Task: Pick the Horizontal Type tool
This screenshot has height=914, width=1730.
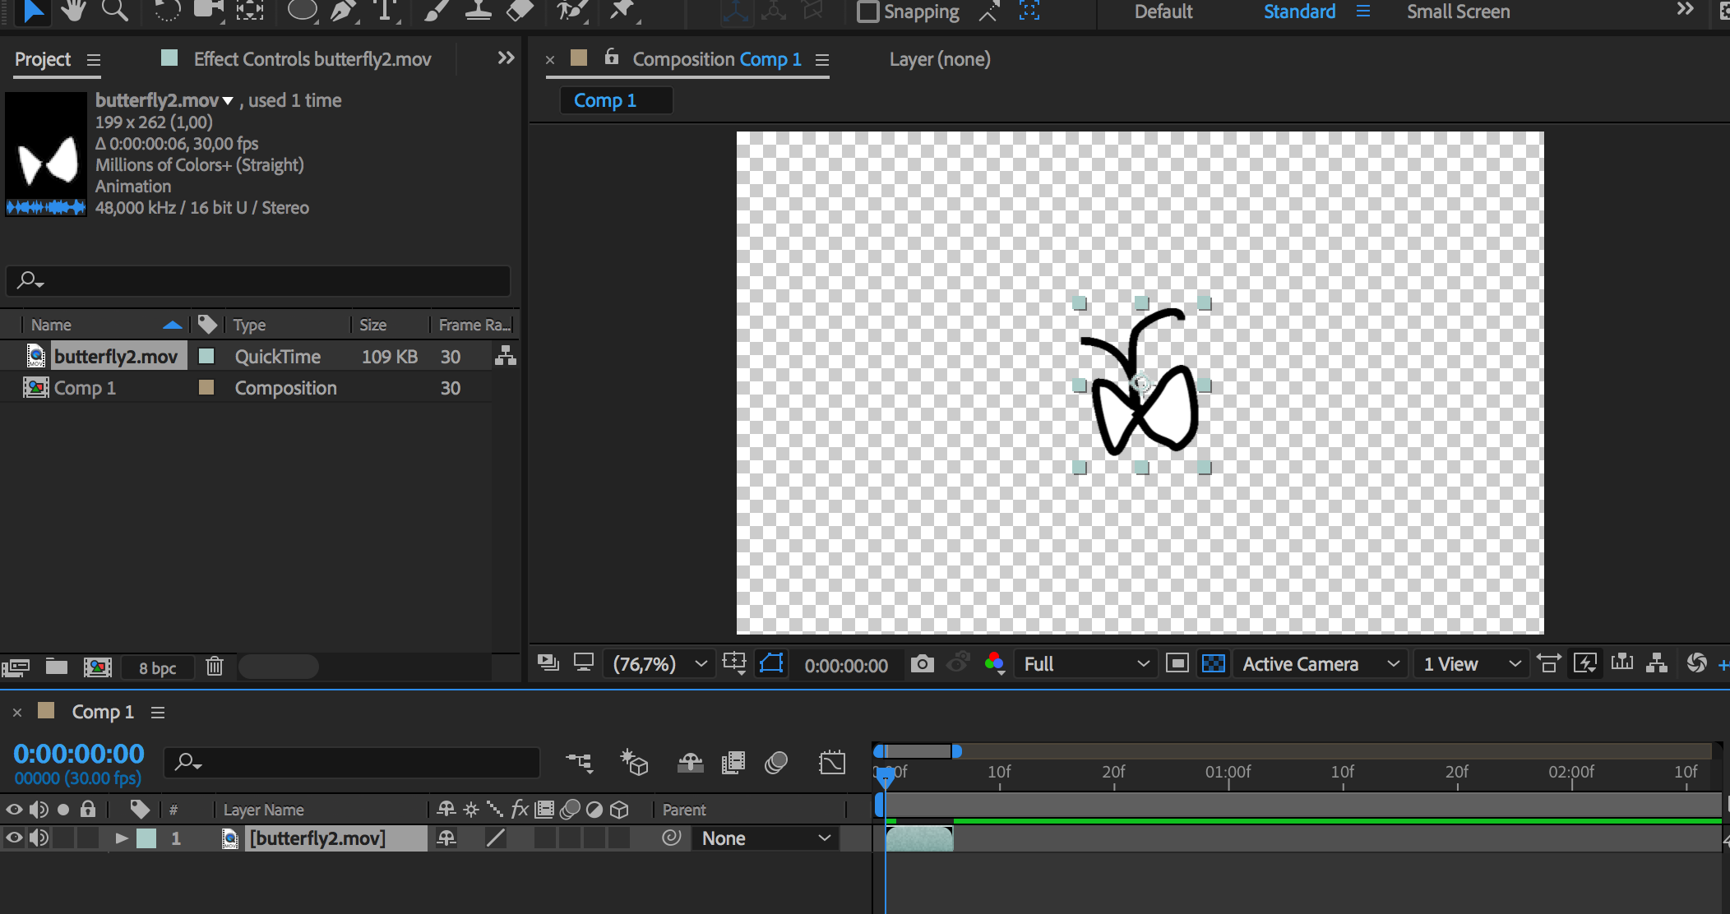Action: [x=384, y=11]
